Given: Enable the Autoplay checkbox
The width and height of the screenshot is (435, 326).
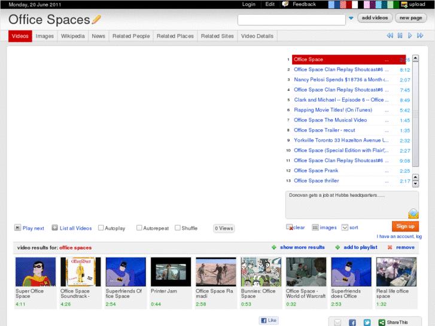Looking at the screenshot, I should (x=101, y=228).
